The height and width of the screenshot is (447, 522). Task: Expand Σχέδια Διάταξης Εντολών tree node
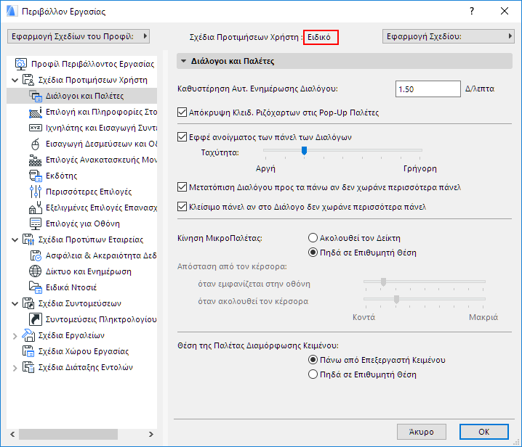pyautogui.click(x=15, y=368)
